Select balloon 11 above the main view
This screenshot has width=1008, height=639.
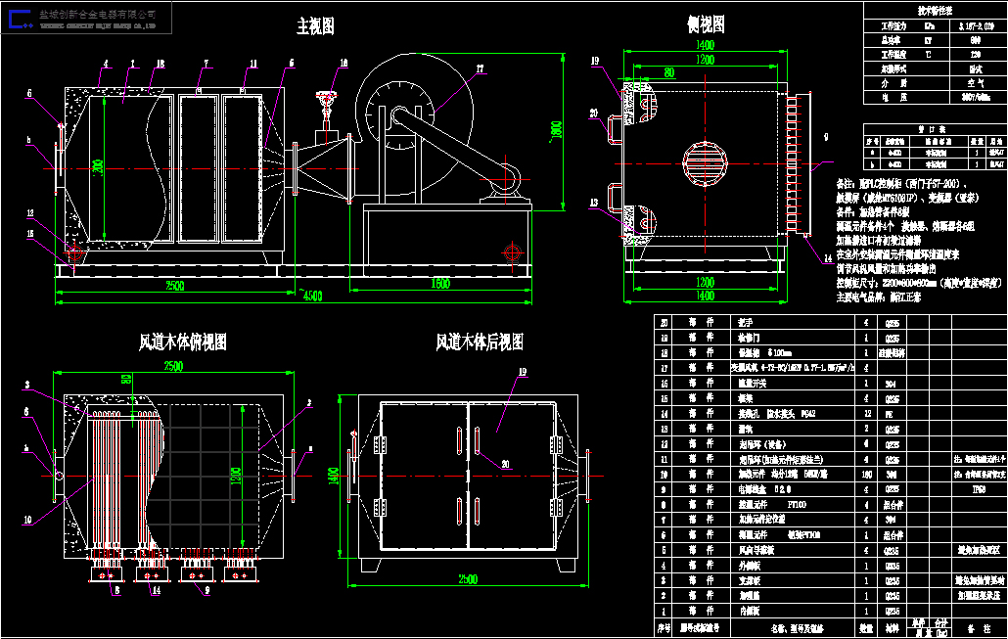[x=253, y=64]
